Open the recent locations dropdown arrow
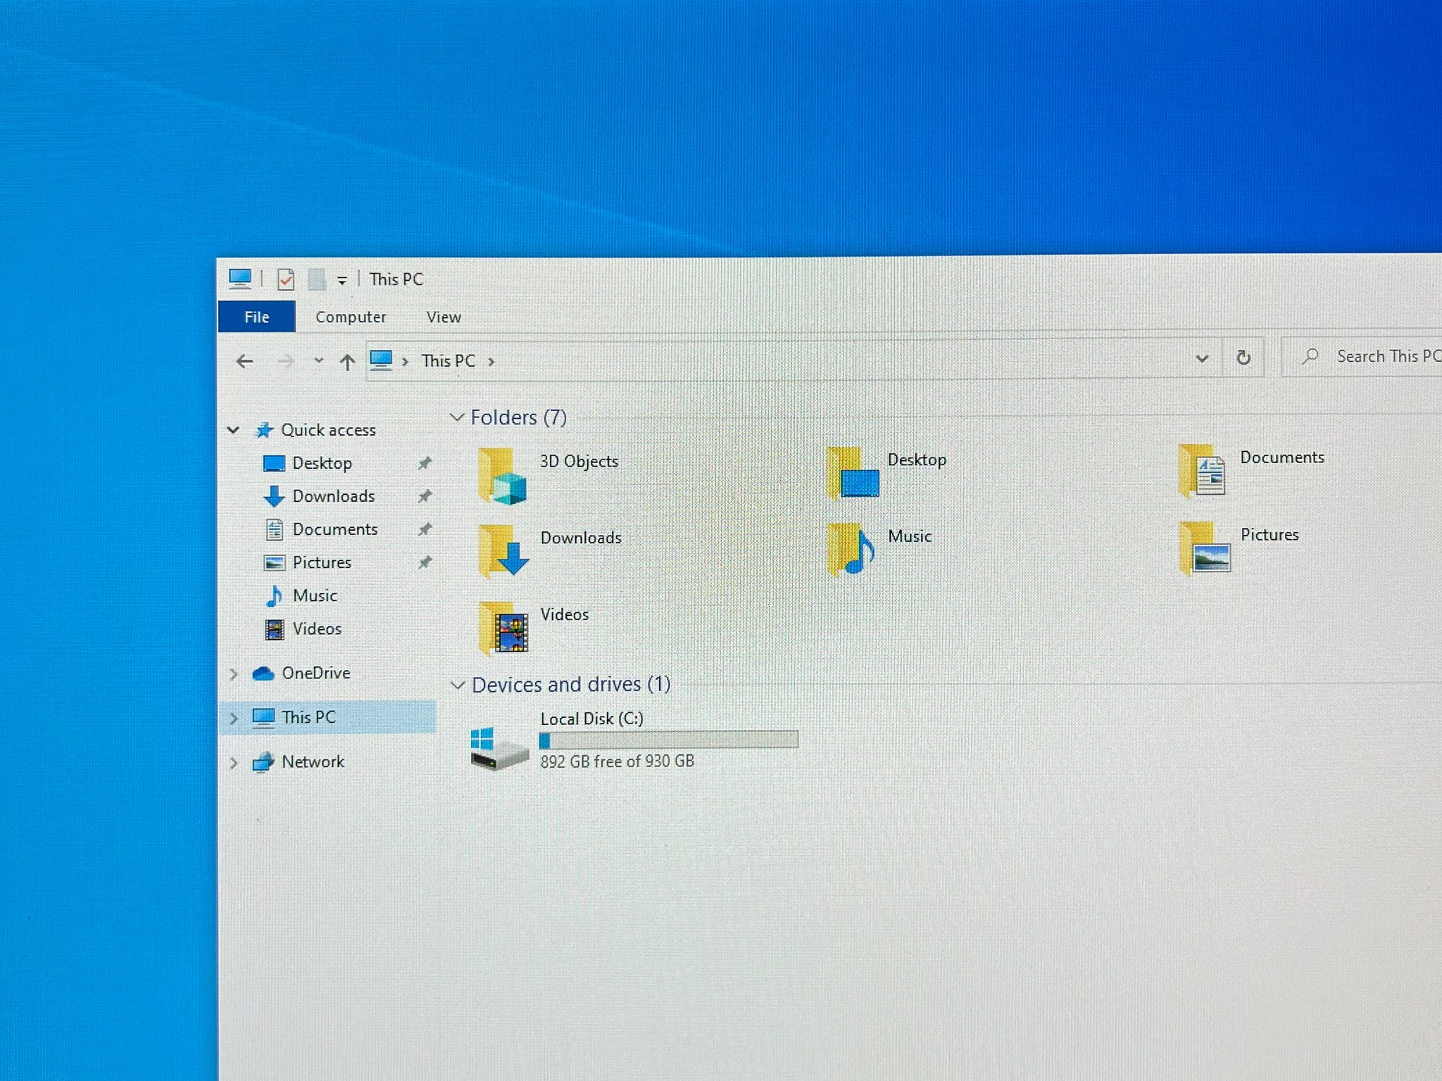 coord(318,361)
